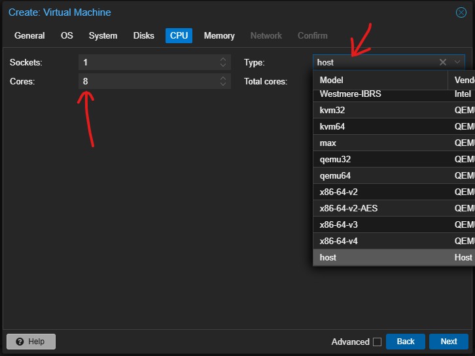Viewport: 475px width, 356px height.
Task: Click the Cores spinner arrows
Action: coord(223,81)
